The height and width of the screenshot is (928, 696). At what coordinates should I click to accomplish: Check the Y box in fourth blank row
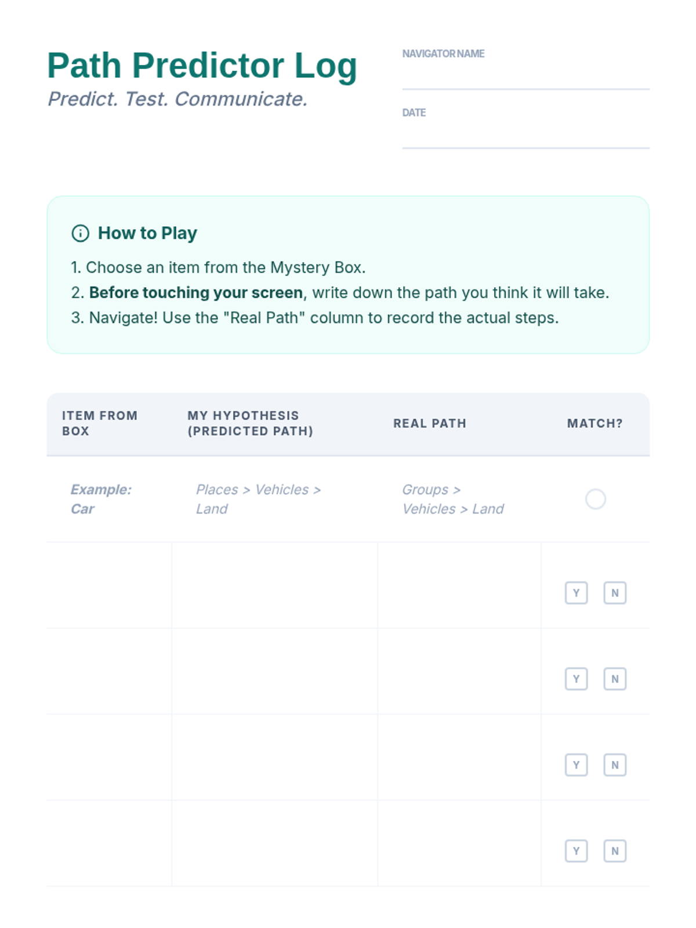pos(576,851)
